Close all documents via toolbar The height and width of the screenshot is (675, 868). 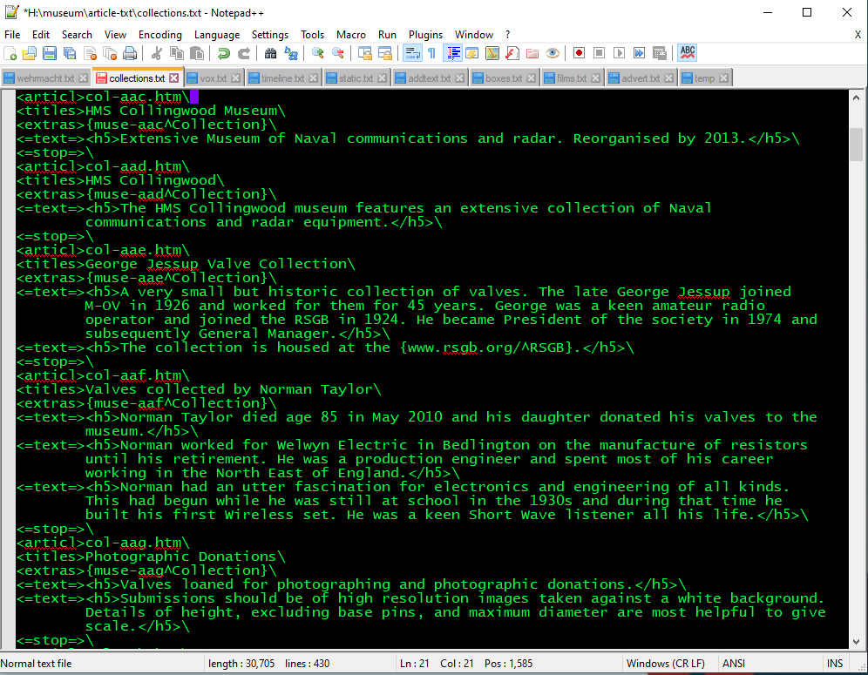click(x=110, y=53)
